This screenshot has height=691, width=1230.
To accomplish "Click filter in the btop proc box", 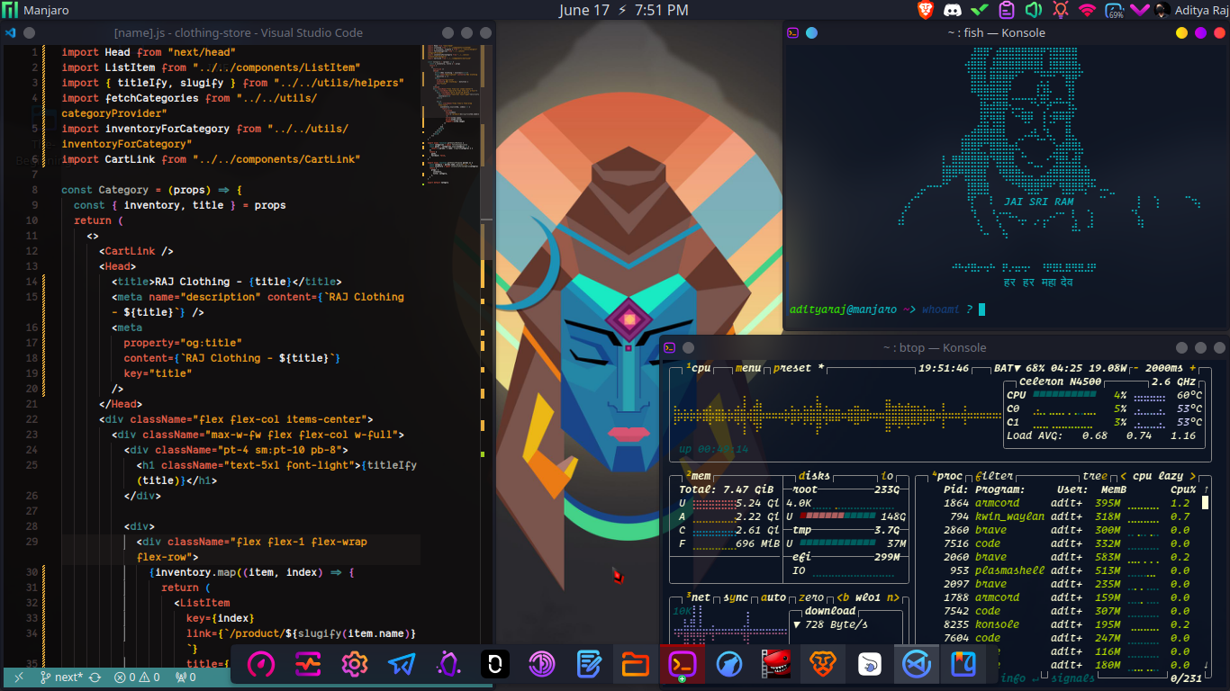I will [x=994, y=476].
